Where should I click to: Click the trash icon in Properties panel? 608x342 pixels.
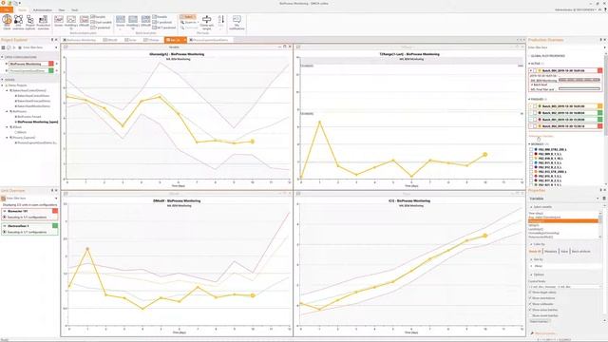pyautogui.click(x=604, y=199)
